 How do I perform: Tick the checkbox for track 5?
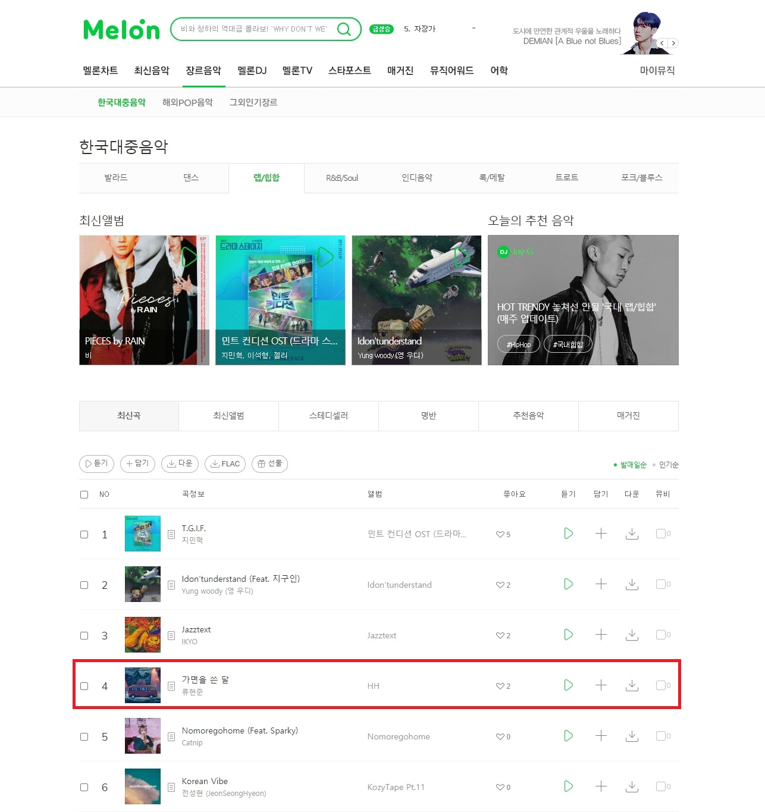click(84, 736)
